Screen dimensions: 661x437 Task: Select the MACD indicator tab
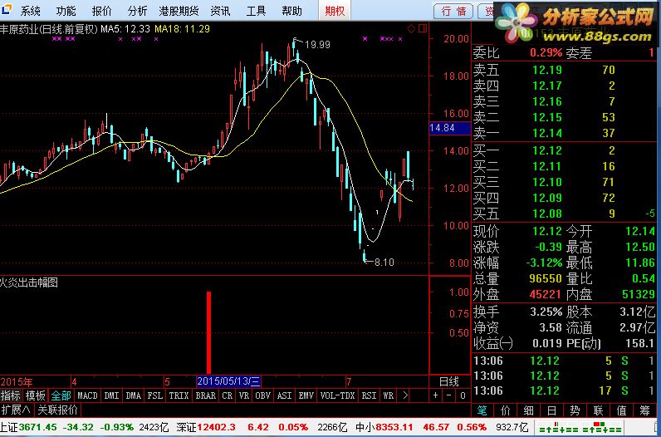[87, 395]
